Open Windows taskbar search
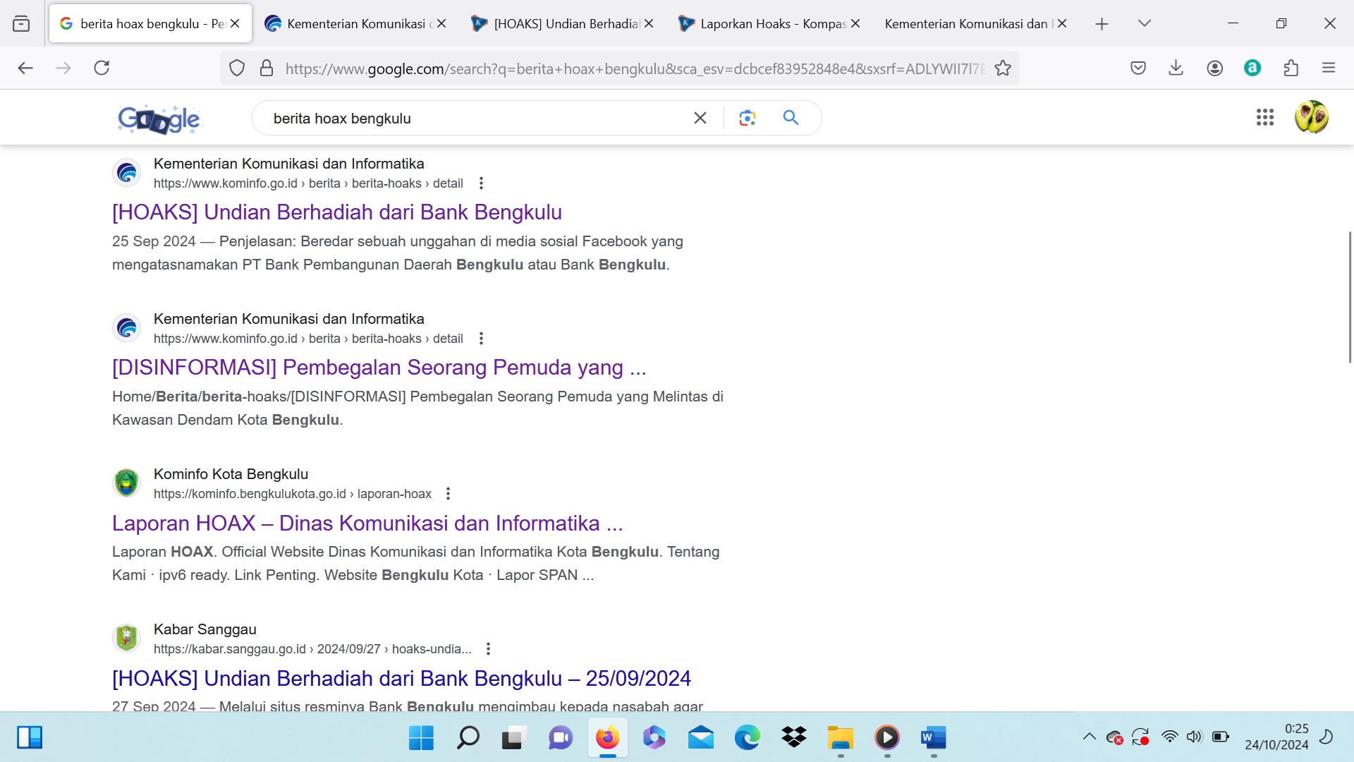 468,738
